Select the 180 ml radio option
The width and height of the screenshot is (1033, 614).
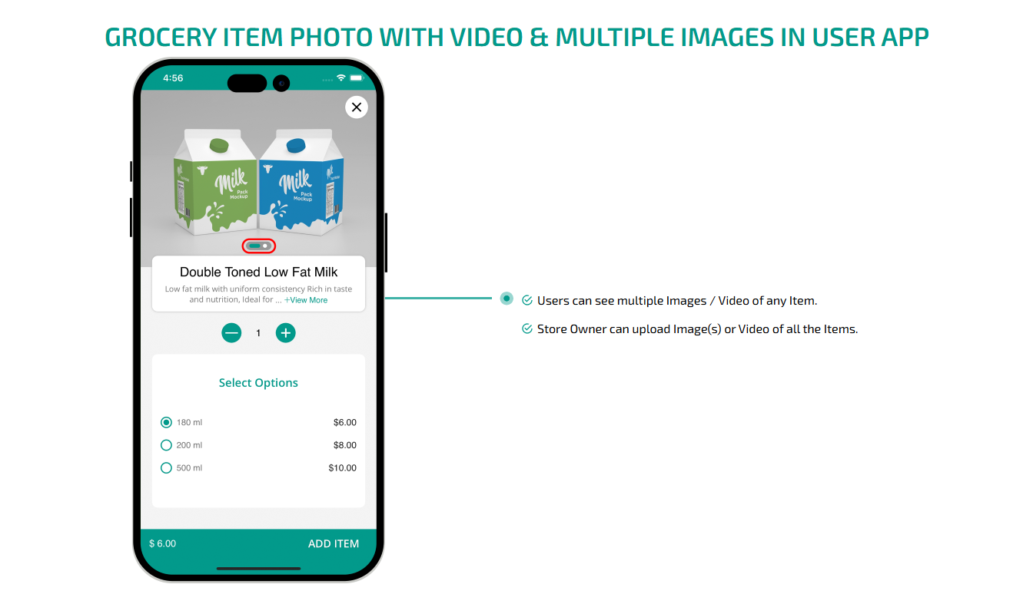pyautogui.click(x=166, y=422)
